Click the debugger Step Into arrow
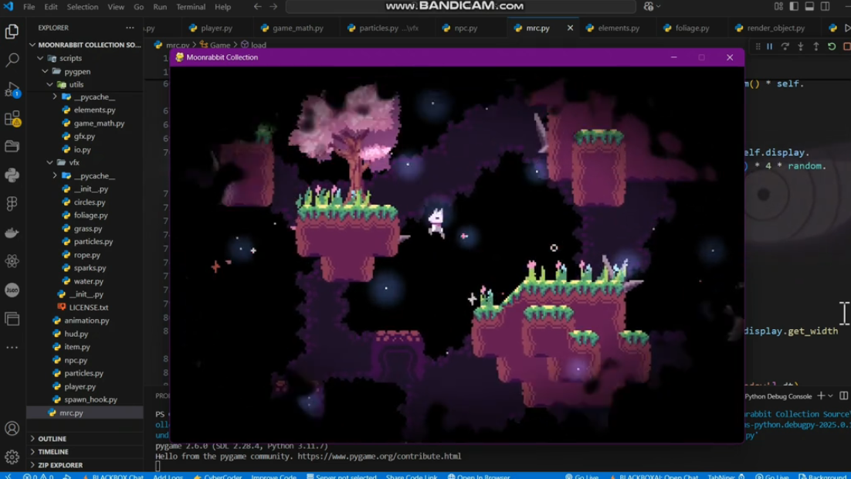851x479 pixels. pos(800,47)
